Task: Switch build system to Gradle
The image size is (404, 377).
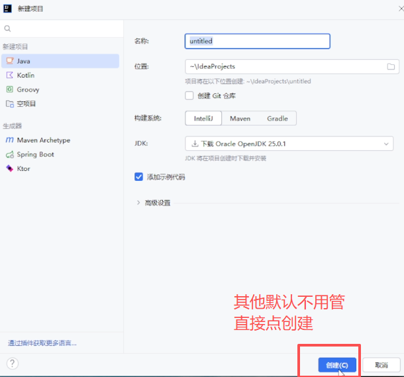Action: pyautogui.click(x=277, y=119)
